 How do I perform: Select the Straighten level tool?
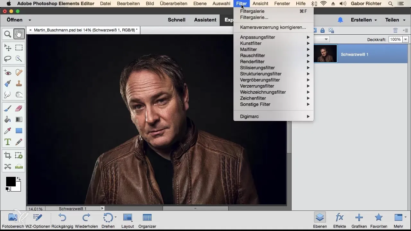[19, 167]
